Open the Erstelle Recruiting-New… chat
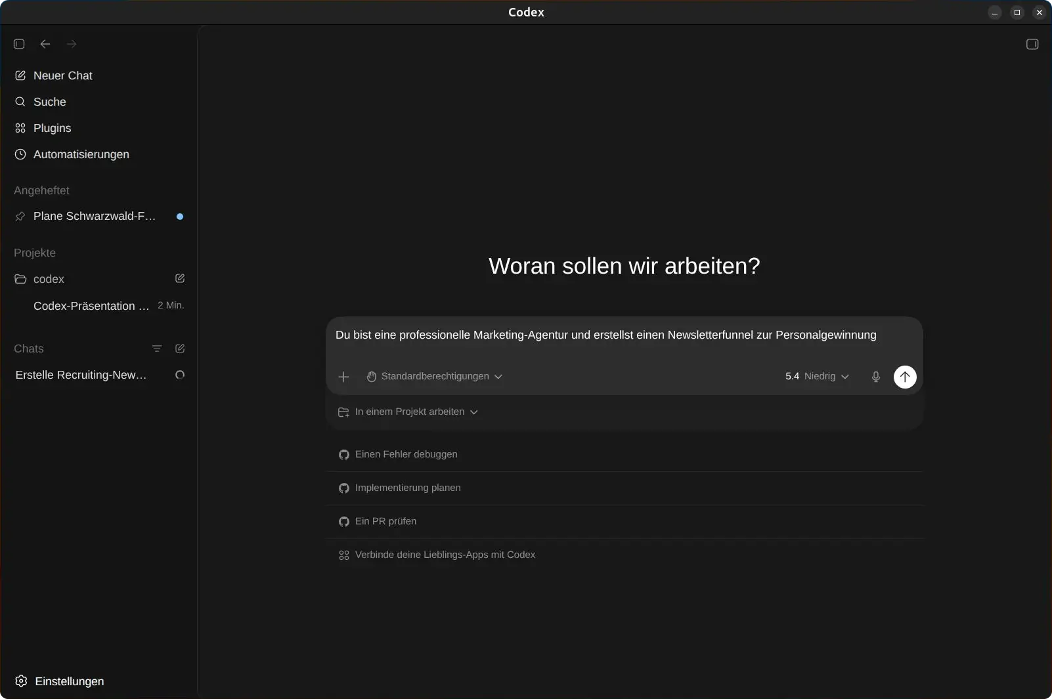 (99, 375)
